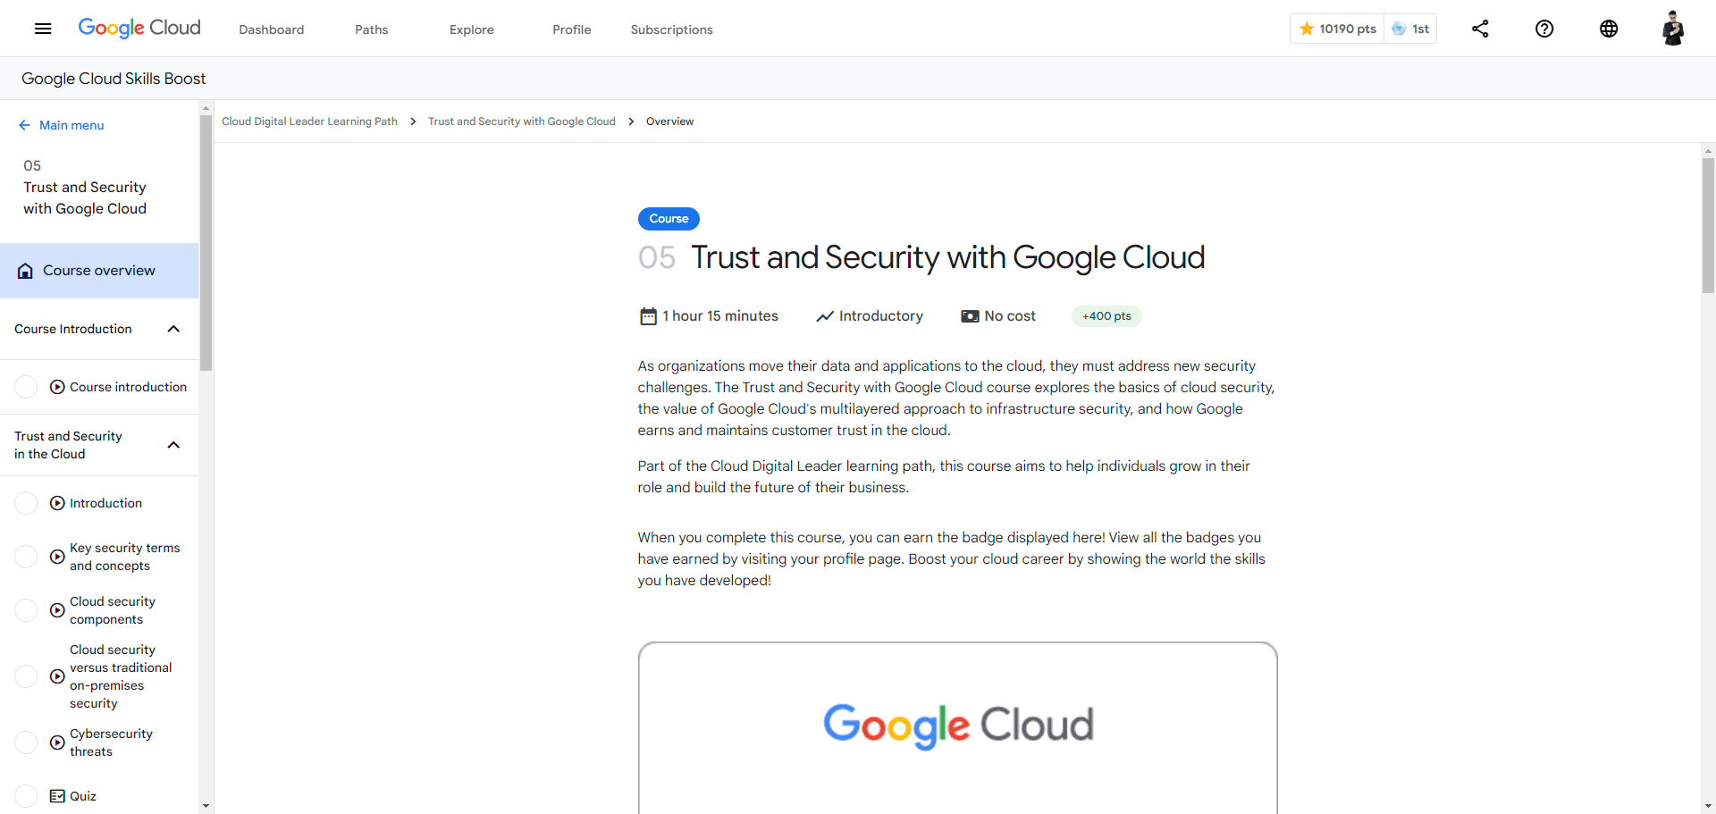Open the user profile avatar
The width and height of the screenshot is (1716, 814).
pos(1673,29)
